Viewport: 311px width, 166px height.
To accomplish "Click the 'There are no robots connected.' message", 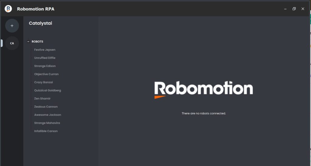I will [204, 113].
